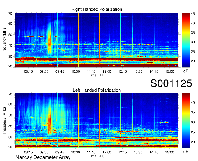
Task: Click 12:00 tick on bottom time axis
Action: pos(107,152)
